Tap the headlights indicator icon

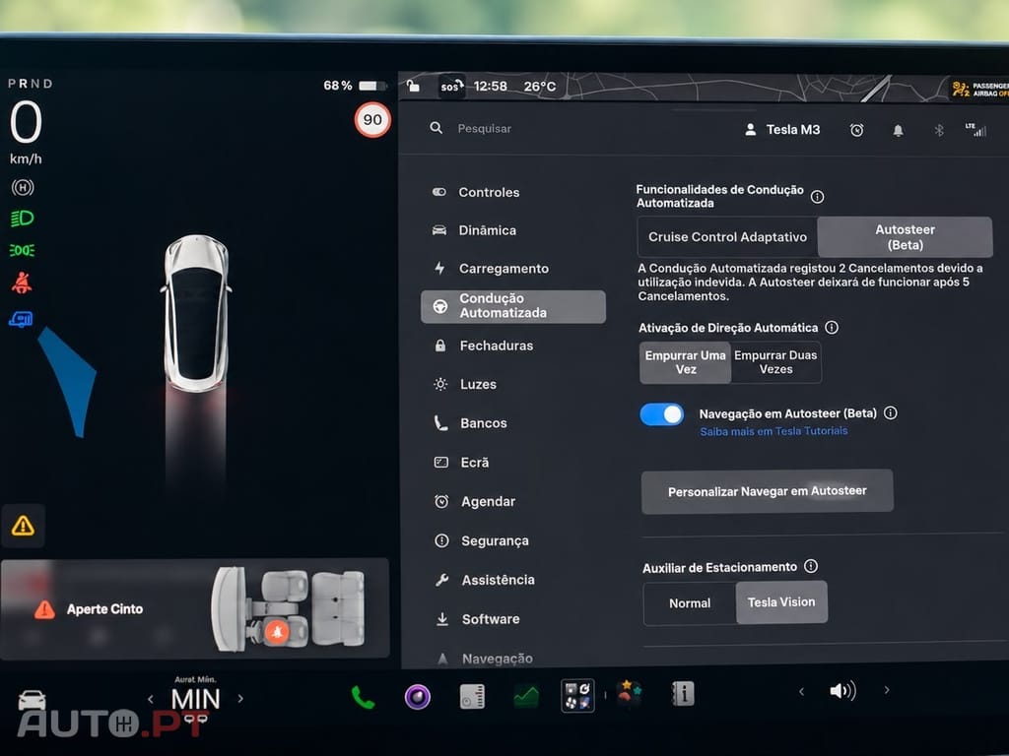pos(23,218)
